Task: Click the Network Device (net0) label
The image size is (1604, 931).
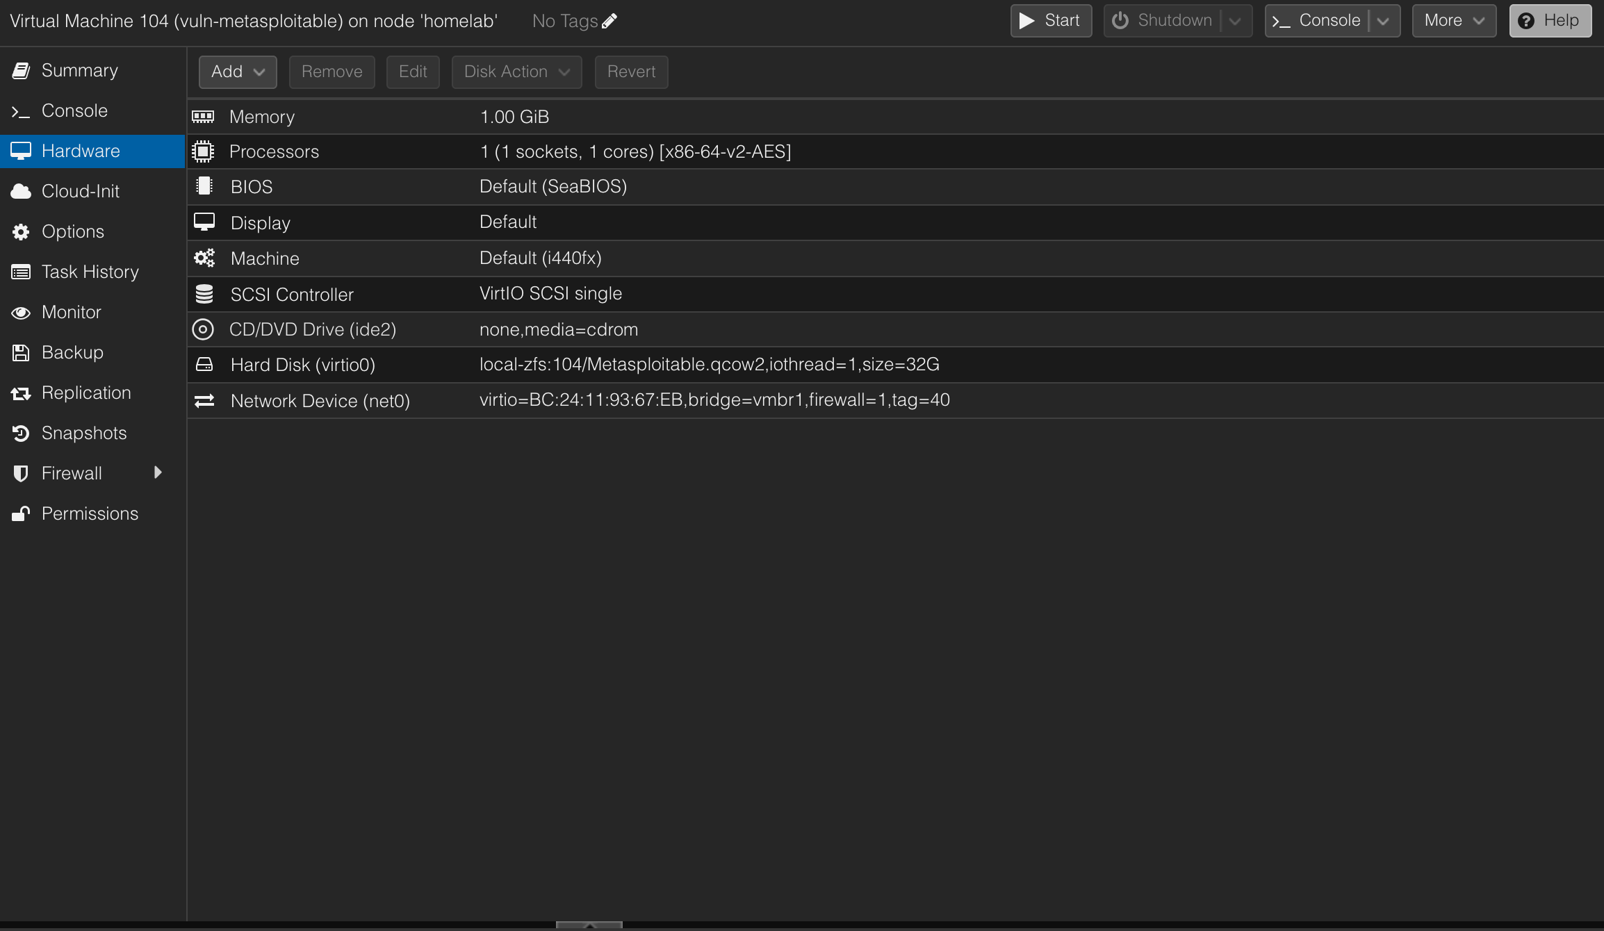Action: pyautogui.click(x=320, y=401)
